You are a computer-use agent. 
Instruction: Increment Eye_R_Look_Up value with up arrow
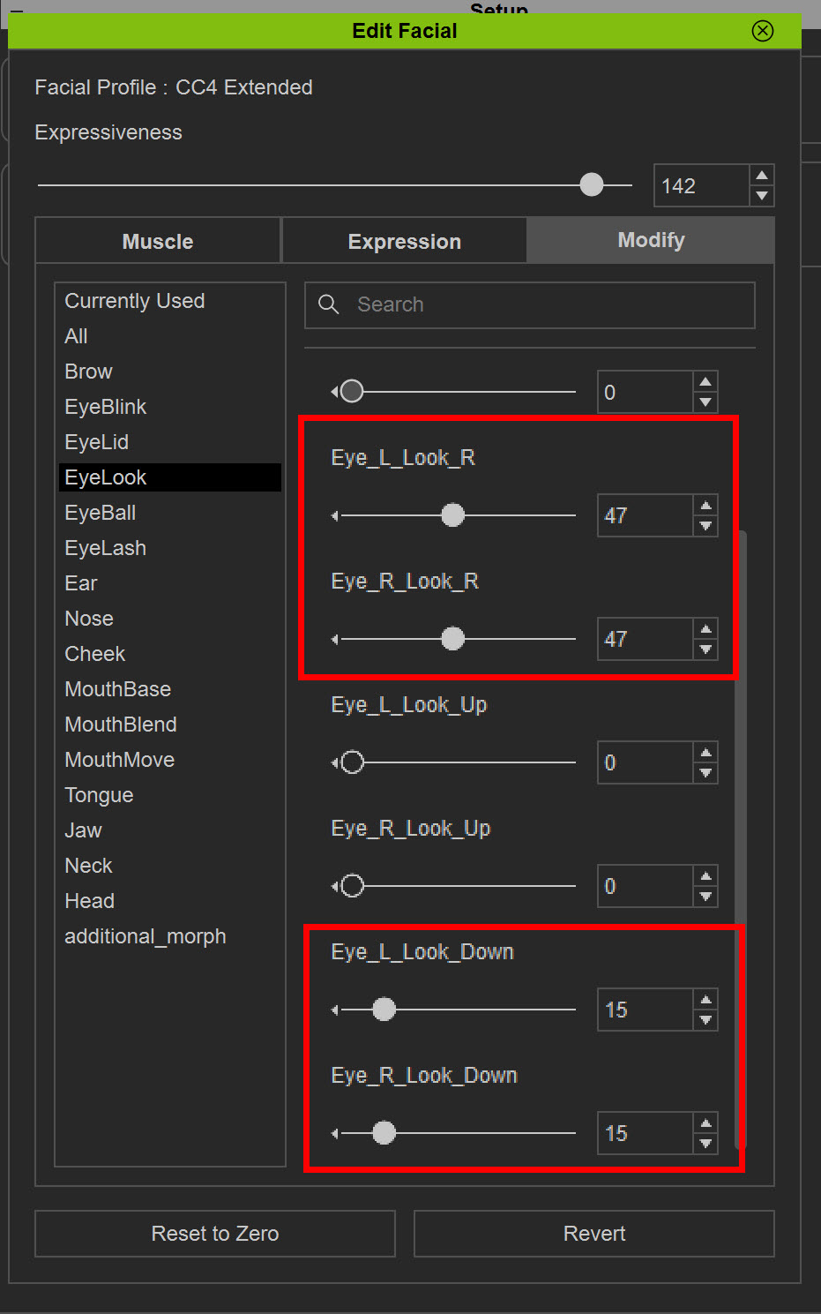[x=705, y=876]
